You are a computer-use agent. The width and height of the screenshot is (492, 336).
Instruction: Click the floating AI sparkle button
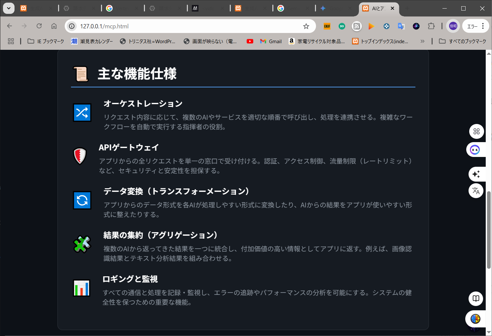(x=476, y=174)
